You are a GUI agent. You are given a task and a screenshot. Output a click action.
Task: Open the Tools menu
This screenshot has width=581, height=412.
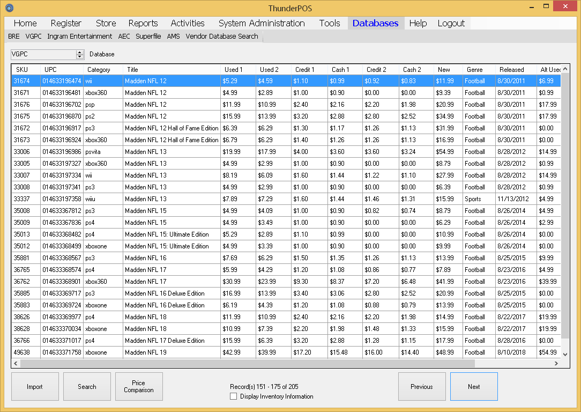330,23
